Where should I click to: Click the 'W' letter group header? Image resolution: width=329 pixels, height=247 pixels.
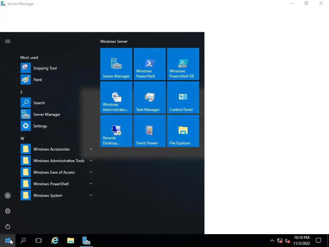pyautogui.click(x=22, y=138)
